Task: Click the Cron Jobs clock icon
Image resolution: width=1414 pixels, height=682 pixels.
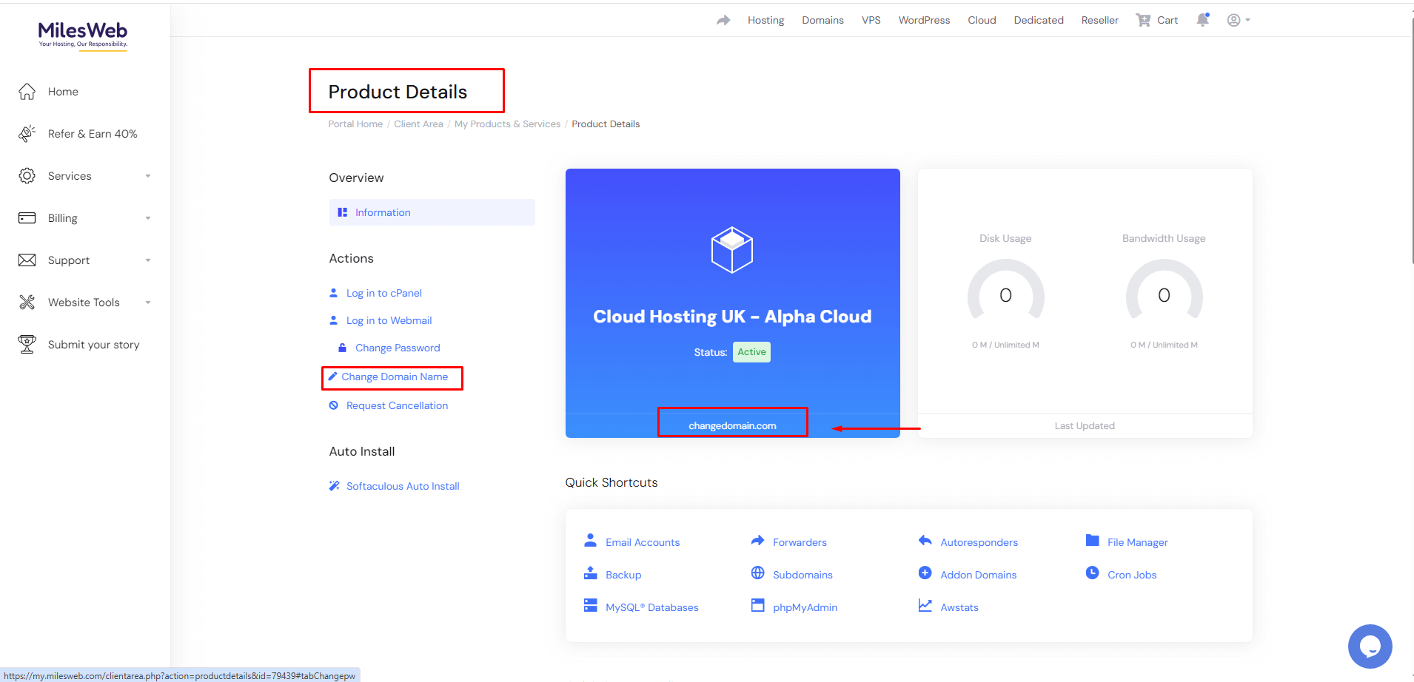Action: (1092, 573)
